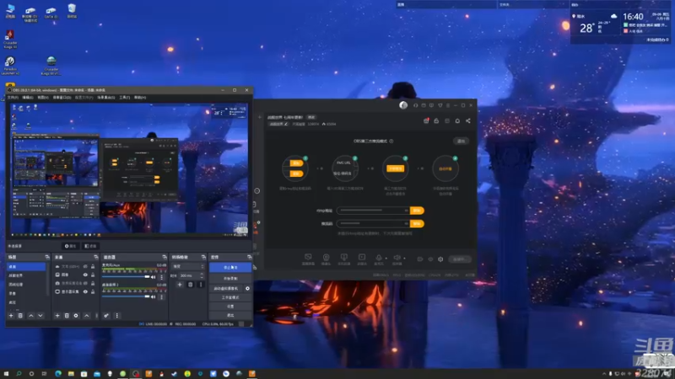Image resolution: width=675 pixels, height=379 pixels.
Task: Click the 300 ms duration stepper arrows
Action: pos(202,275)
